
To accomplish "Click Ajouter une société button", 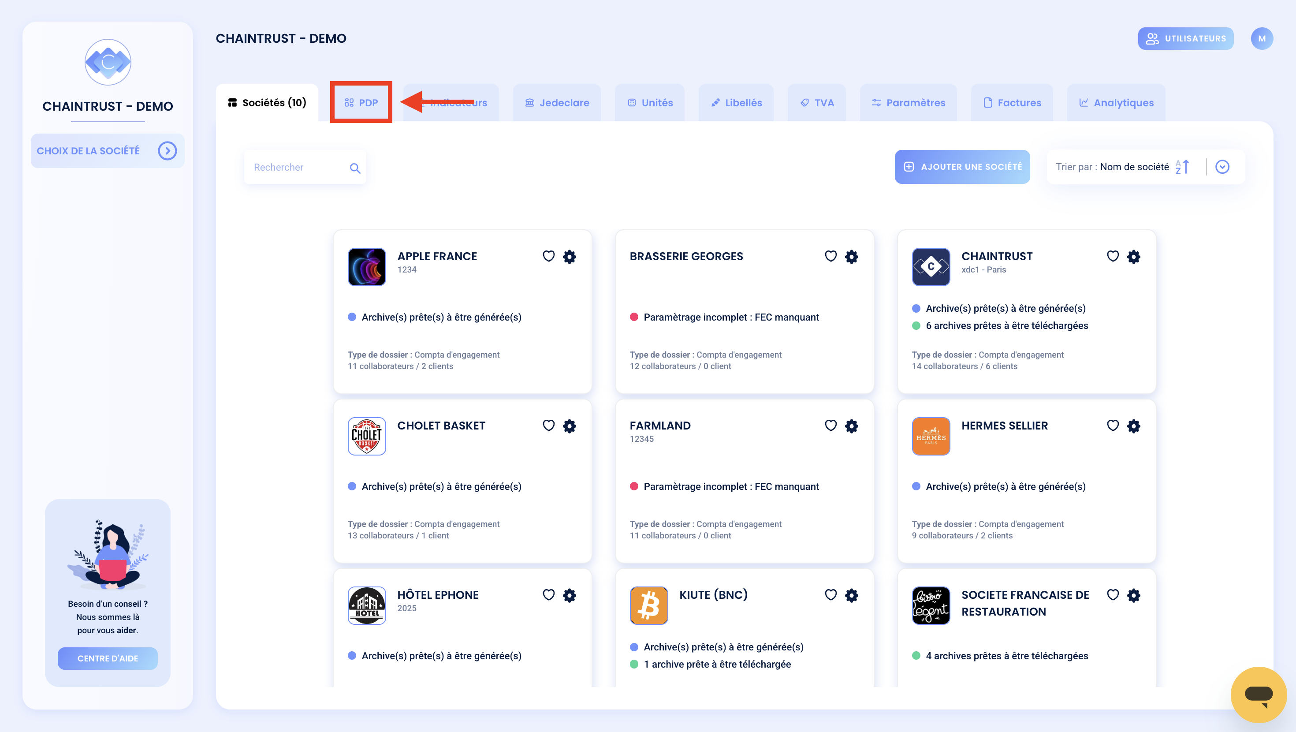I will [x=962, y=167].
